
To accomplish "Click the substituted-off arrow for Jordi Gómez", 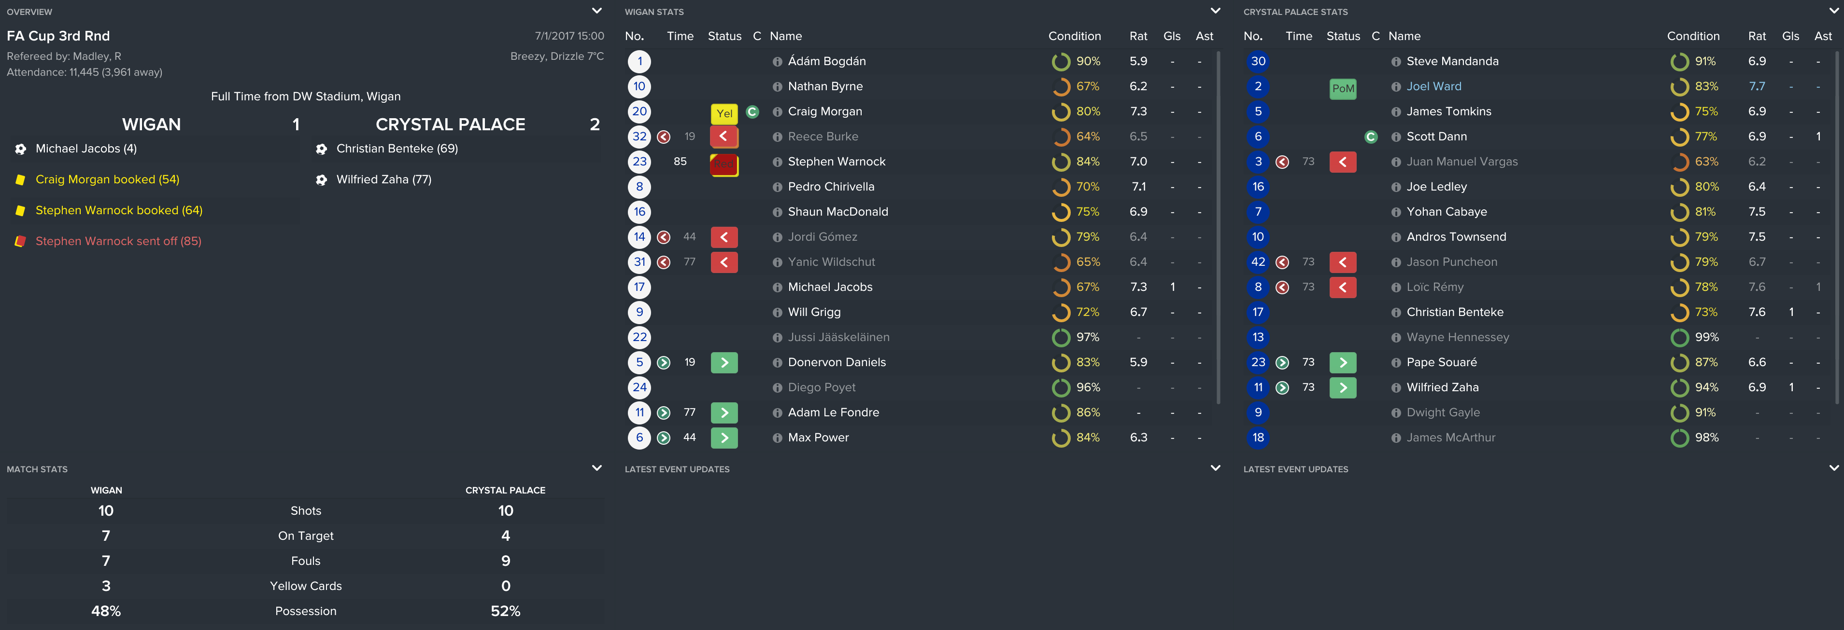I will [x=723, y=237].
